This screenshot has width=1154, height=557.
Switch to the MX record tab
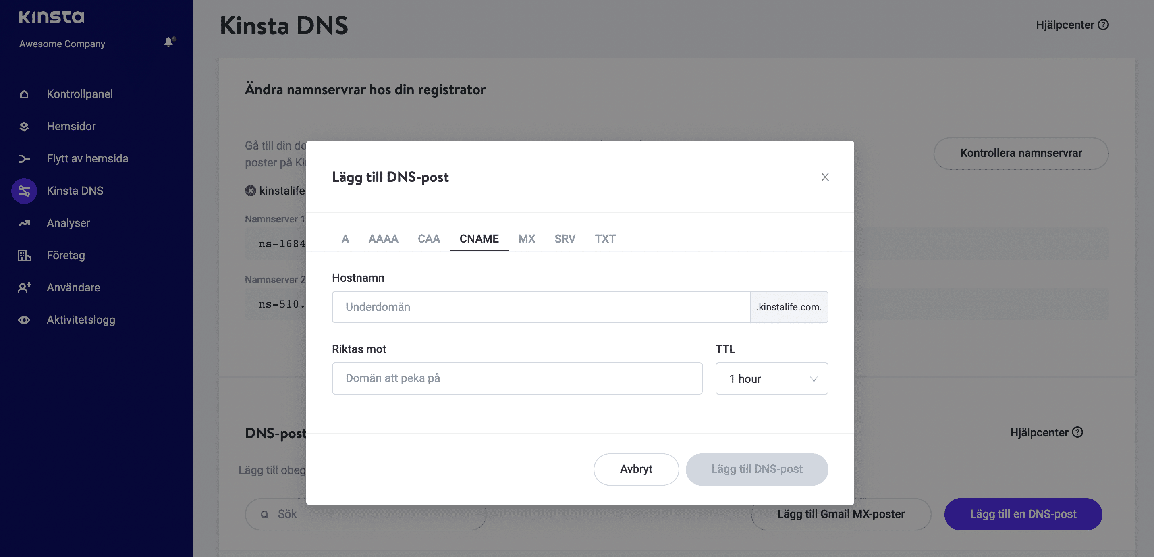point(526,239)
